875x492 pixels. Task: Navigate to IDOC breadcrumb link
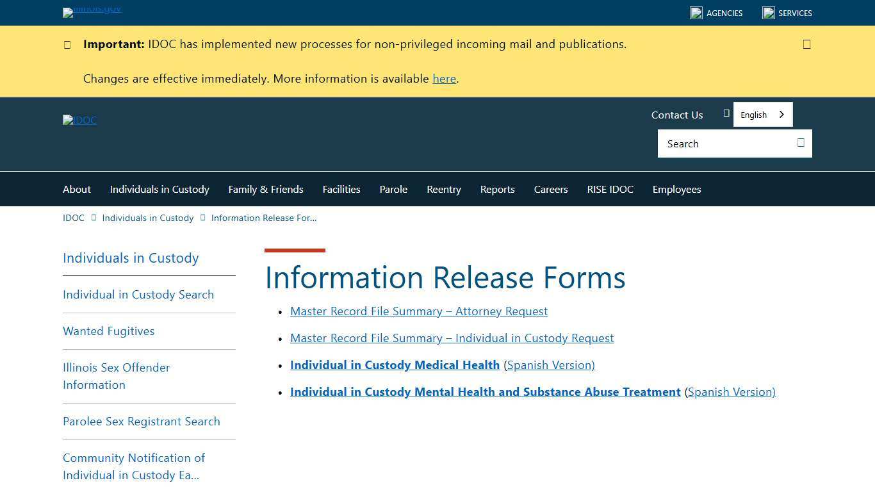point(73,218)
